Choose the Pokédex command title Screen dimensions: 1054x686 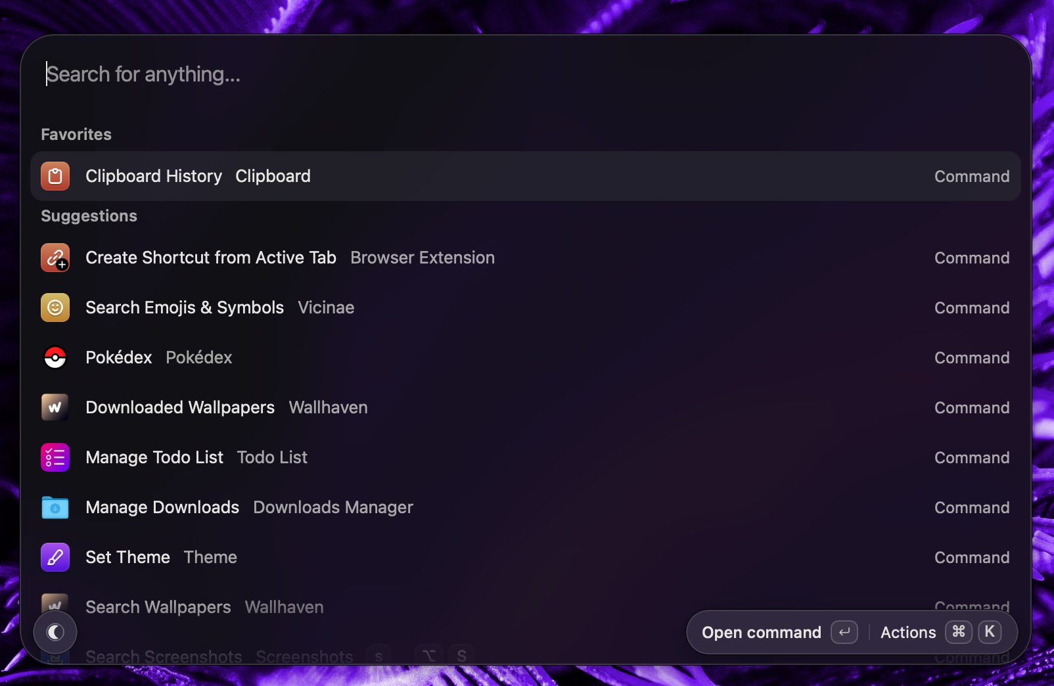coord(119,357)
